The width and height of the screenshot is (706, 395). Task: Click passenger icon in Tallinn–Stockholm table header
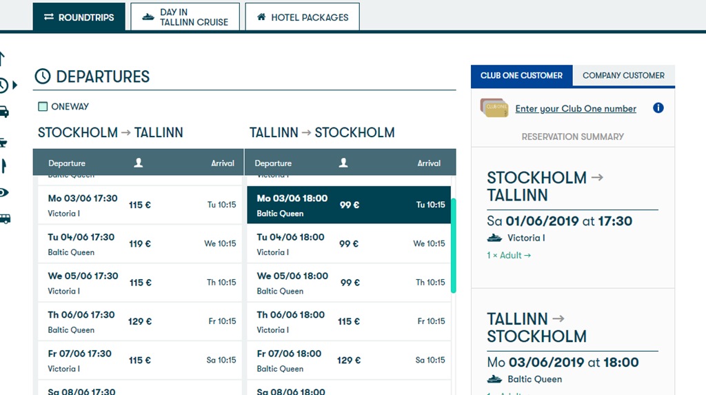tap(343, 163)
